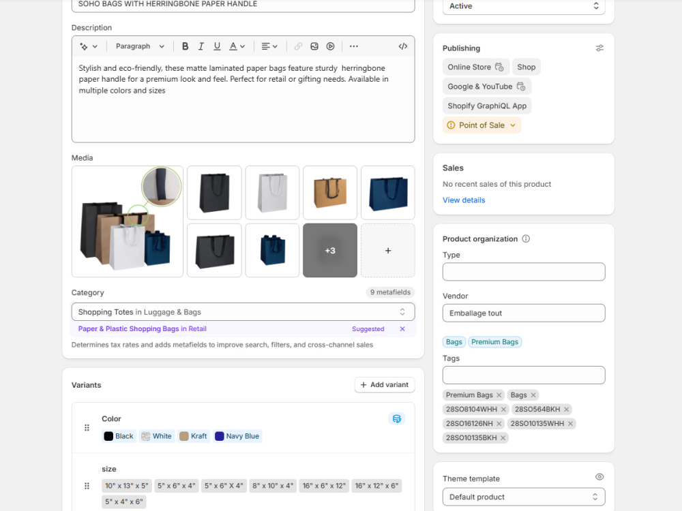Image resolution: width=682 pixels, height=511 pixels.
Task: Select the 16" x 6" x 12" size value
Action: pyautogui.click(x=324, y=486)
